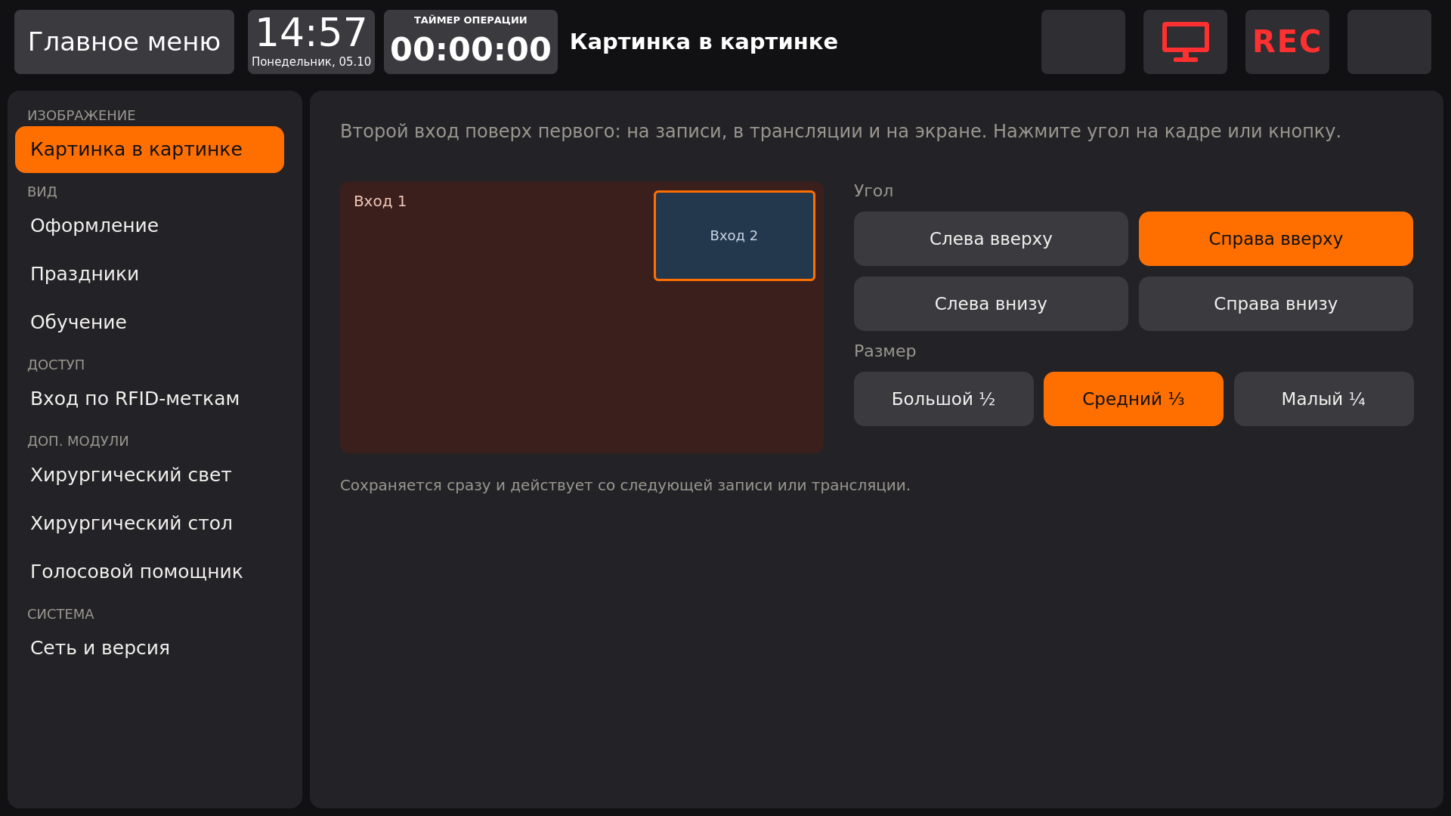Click the Сохраняется сразу note text

(x=625, y=486)
